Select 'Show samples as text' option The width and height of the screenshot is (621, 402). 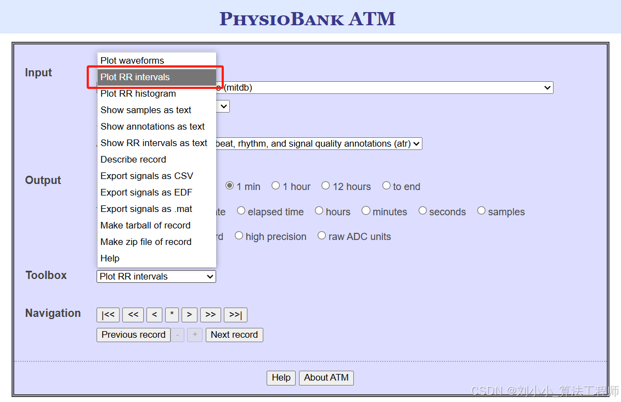156,110
